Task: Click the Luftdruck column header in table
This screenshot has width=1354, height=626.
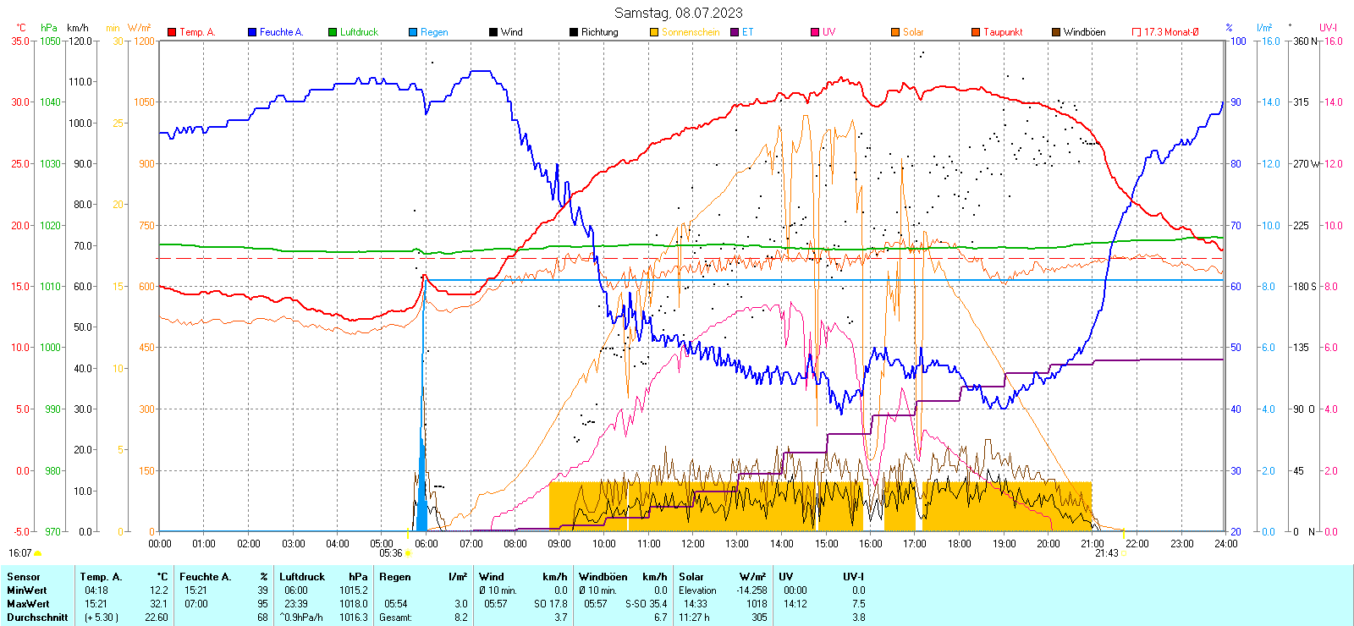Action: point(302,577)
